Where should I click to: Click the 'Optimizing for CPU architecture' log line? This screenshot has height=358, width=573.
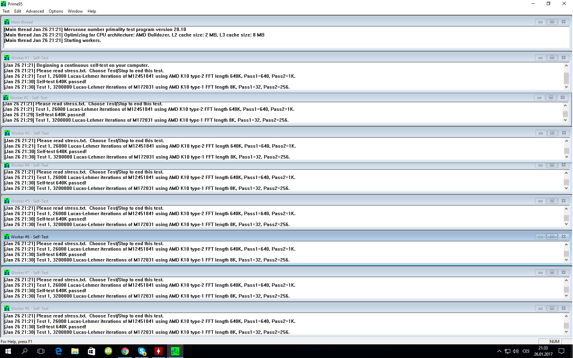pyautogui.click(x=134, y=35)
